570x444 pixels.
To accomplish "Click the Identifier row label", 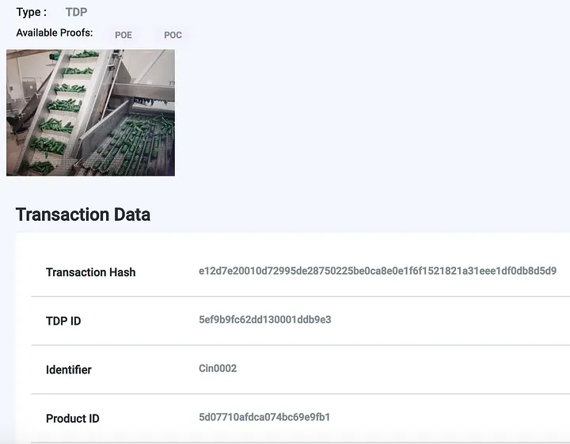I will 69,370.
